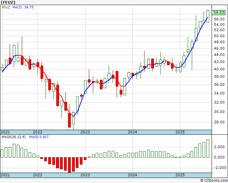
Task: Click 2023 on the MACD timeline
Action: pos(85,175)
